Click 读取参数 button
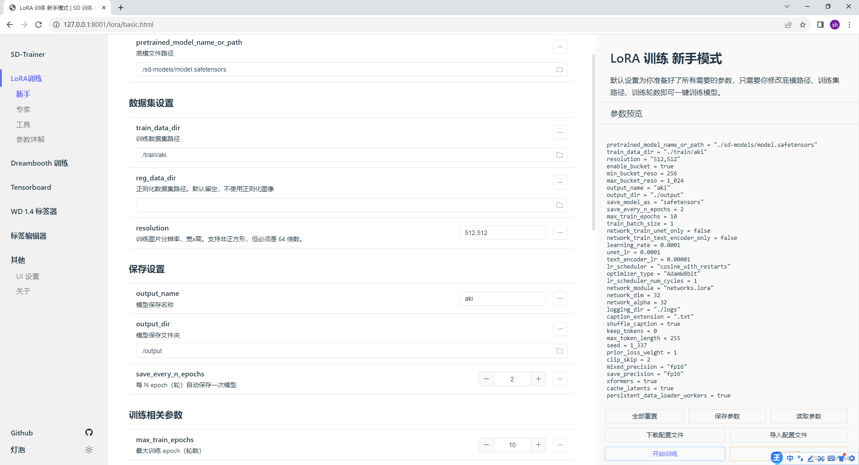859x465 pixels. pos(808,416)
